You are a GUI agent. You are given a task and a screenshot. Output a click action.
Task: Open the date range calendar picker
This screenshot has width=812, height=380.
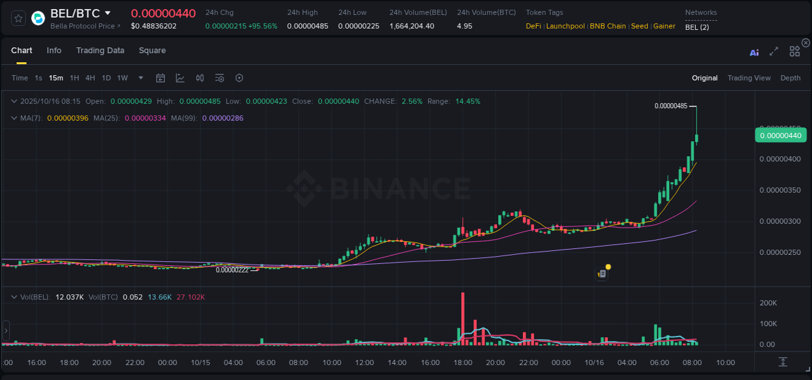coord(160,78)
